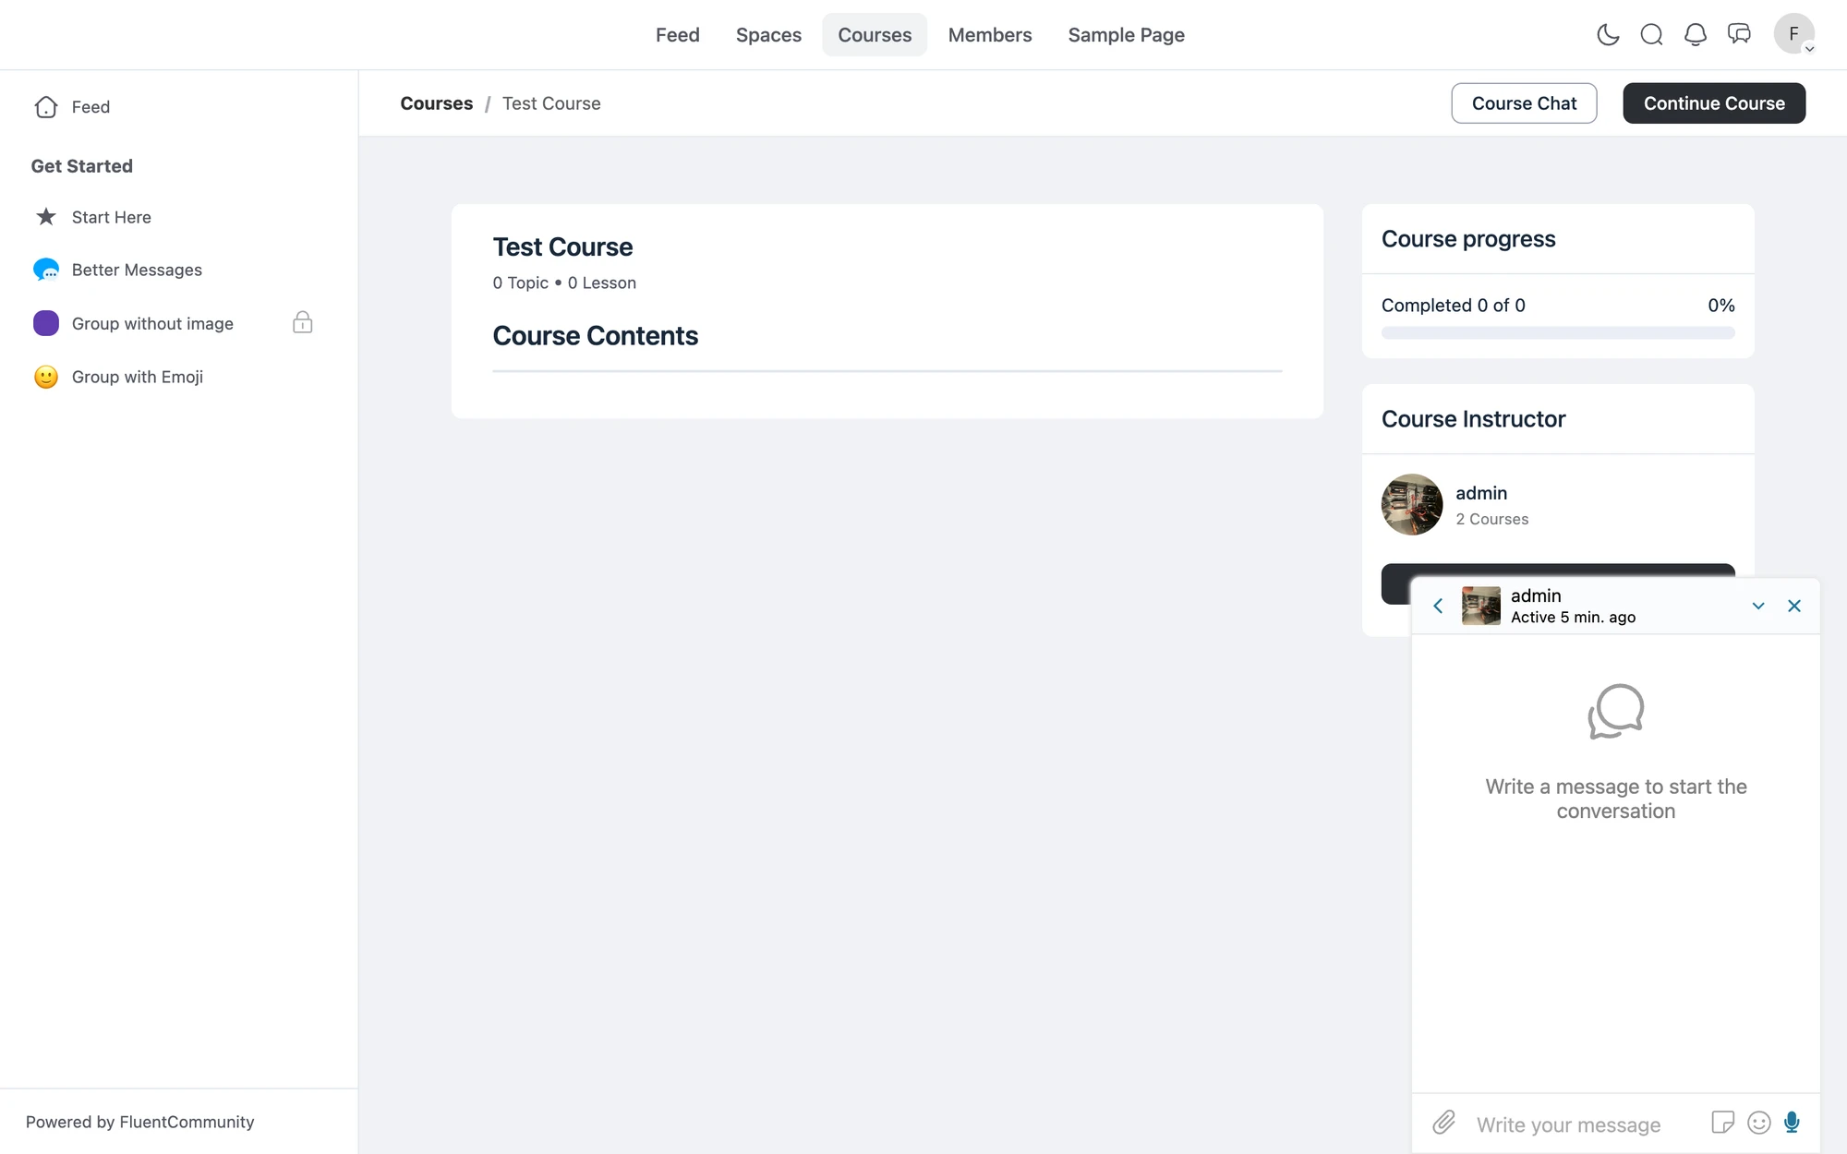
Task: Click the course progress bar
Action: click(1558, 332)
